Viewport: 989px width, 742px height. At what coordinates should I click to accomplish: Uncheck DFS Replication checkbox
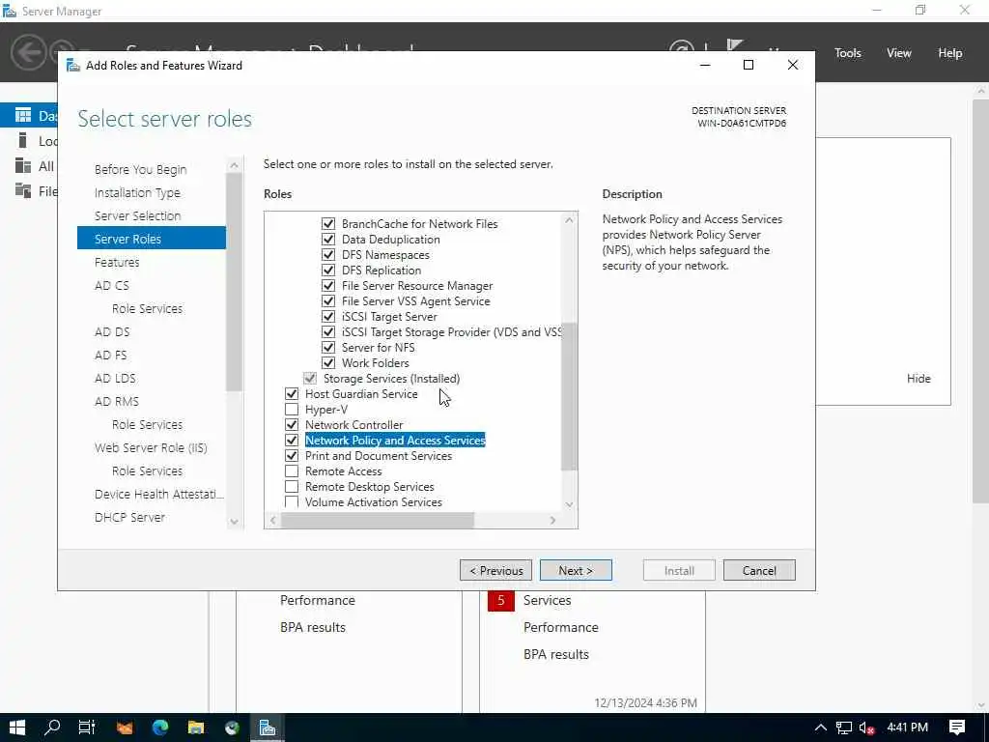(x=328, y=271)
